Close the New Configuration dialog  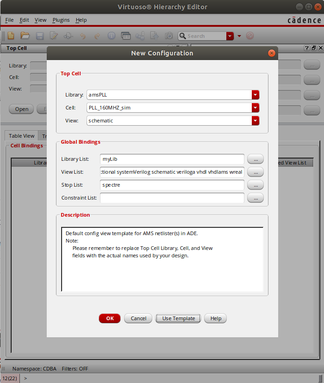[x=272, y=53]
